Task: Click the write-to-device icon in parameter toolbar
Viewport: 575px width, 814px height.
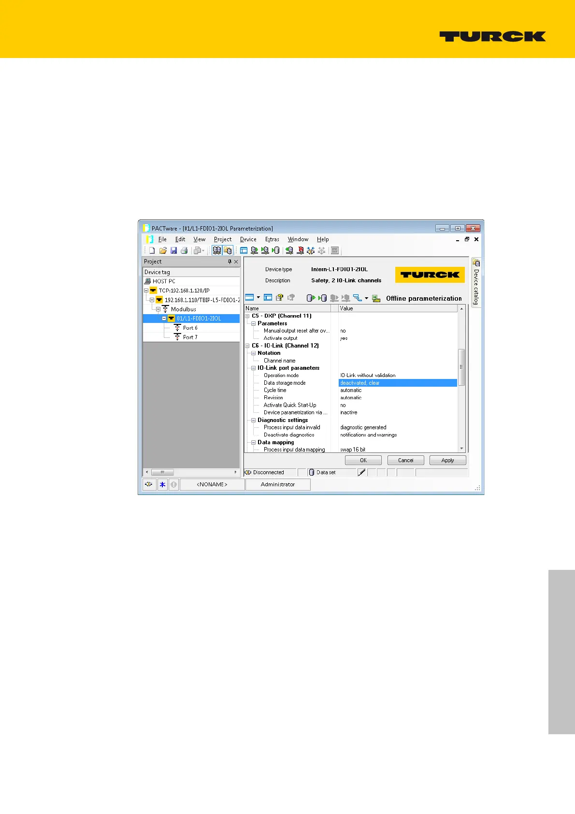Action: click(x=322, y=298)
